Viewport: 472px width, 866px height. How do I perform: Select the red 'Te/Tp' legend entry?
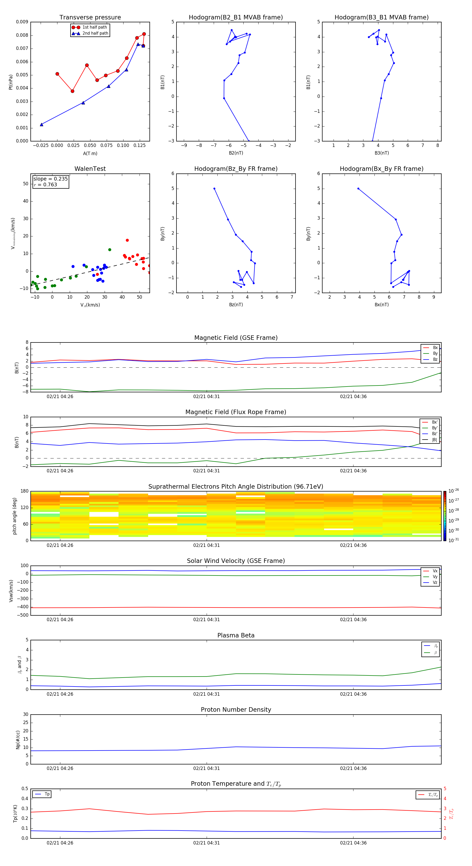coord(428,795)
